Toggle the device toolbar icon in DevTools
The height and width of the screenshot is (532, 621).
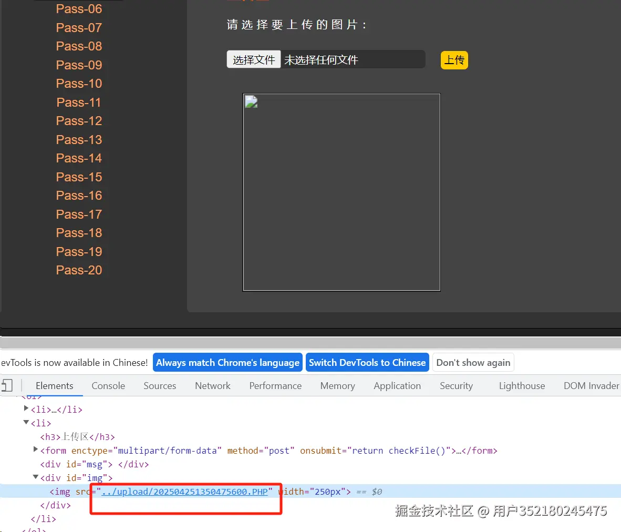tap(7, 385)
